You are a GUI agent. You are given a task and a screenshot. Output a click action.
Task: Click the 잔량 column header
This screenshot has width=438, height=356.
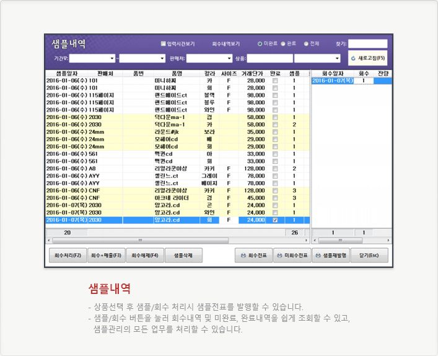point(383,74)
